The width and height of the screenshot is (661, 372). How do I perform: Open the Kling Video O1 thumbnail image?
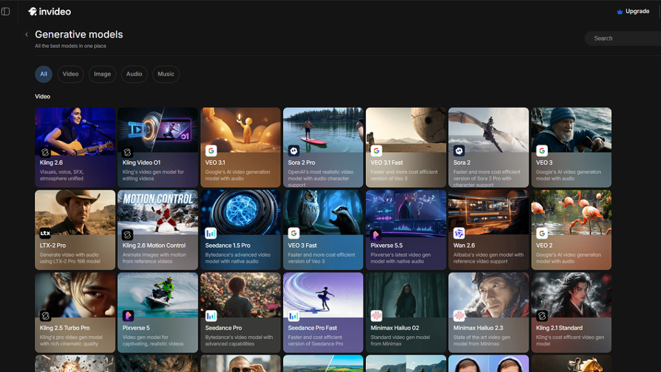(x=158, y=130)
